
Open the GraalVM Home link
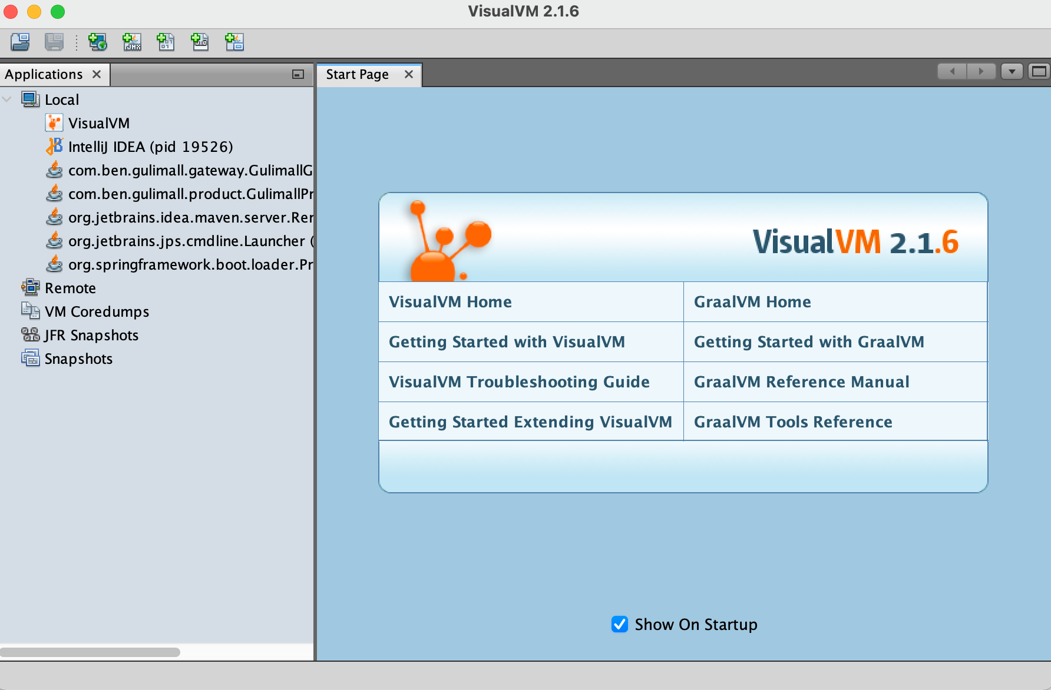point(752,302)
